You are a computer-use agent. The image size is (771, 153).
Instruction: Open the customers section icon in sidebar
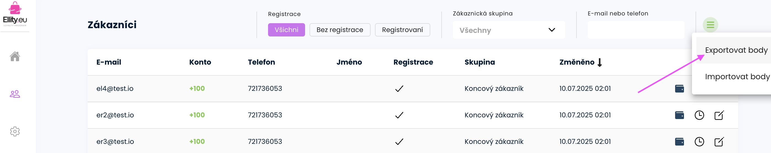15,94
